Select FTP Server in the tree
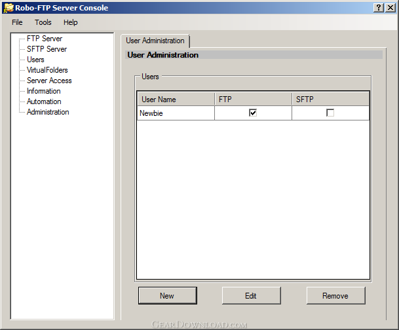Viewport: 399px width, 330px height. pos(45,39)
